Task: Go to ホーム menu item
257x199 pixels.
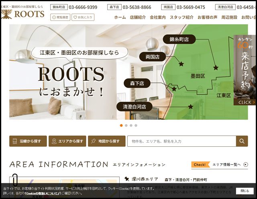Action: click(x=120, y=17)
